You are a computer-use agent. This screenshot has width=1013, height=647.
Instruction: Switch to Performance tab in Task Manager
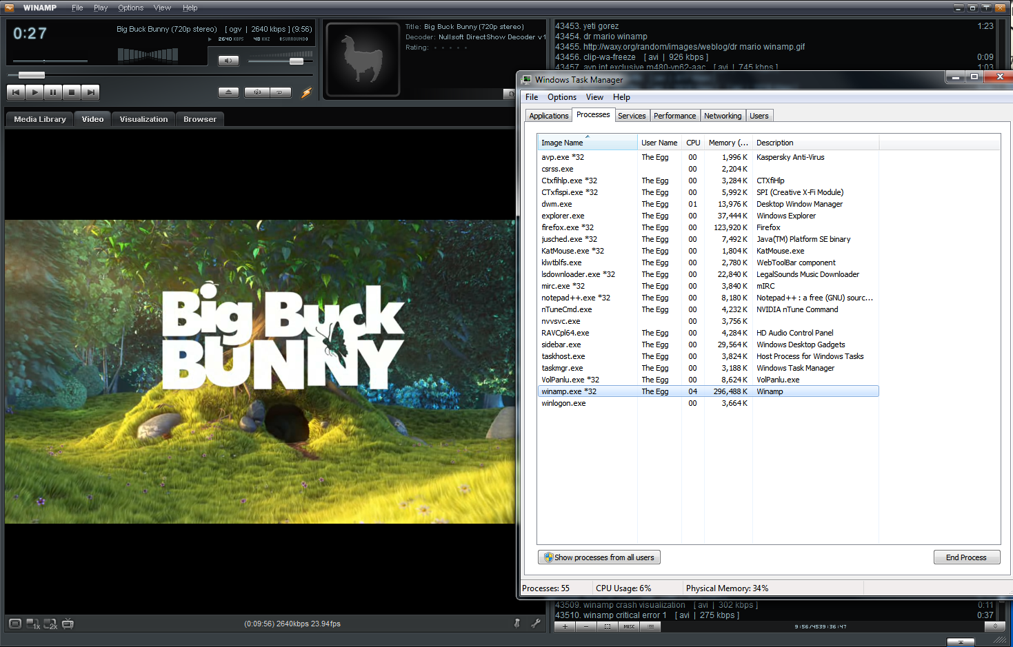point(675,116)
